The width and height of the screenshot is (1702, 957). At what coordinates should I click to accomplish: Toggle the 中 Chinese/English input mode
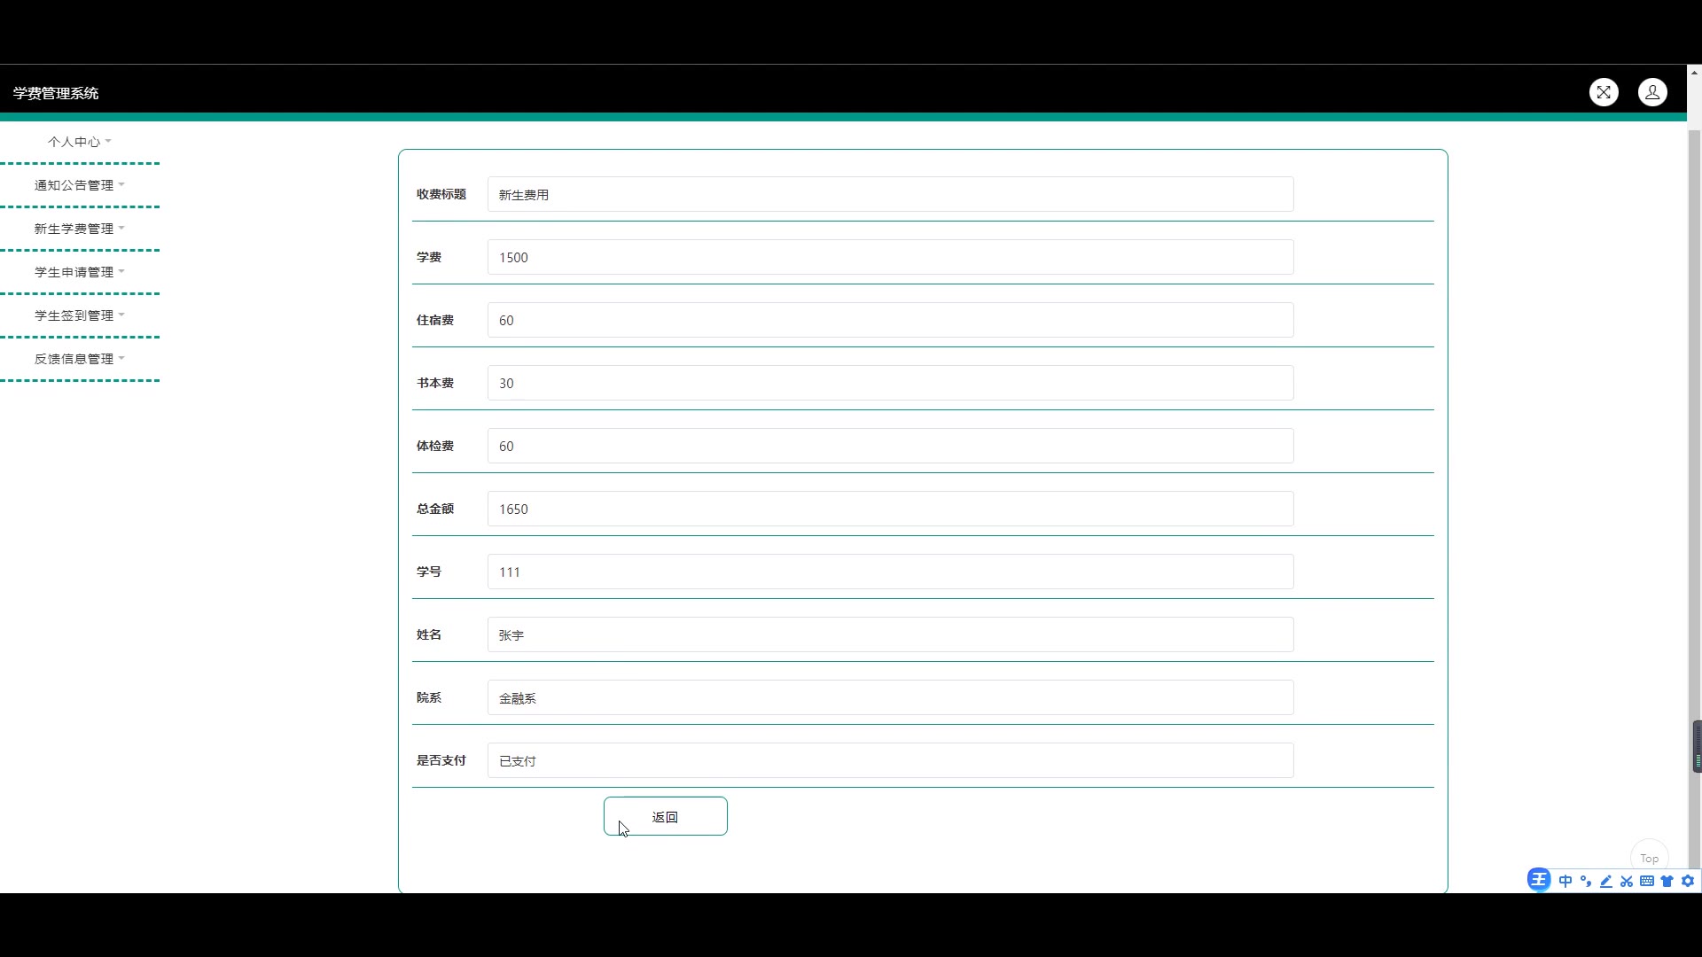point(1565,881)
